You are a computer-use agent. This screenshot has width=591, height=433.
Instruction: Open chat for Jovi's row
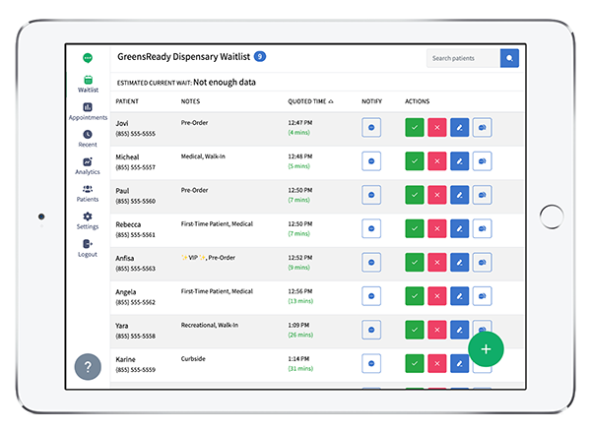[482, 127]
